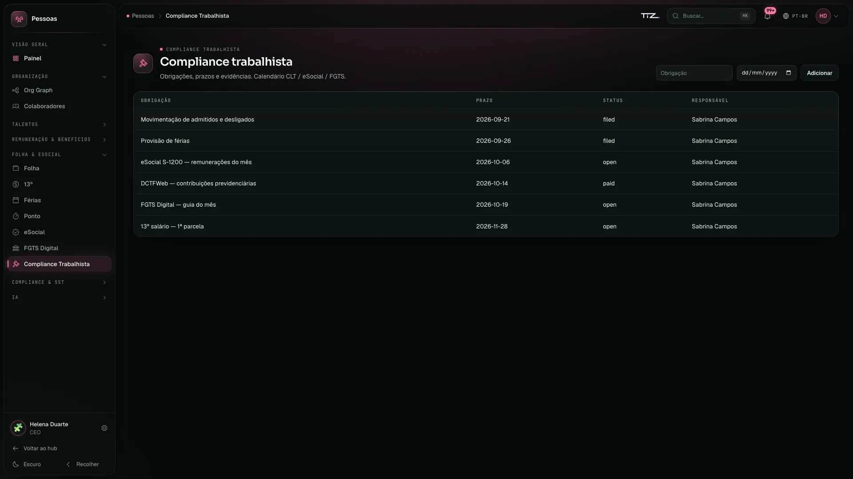
Task: Open the user settings gear icon
Action: coord(104,428)
